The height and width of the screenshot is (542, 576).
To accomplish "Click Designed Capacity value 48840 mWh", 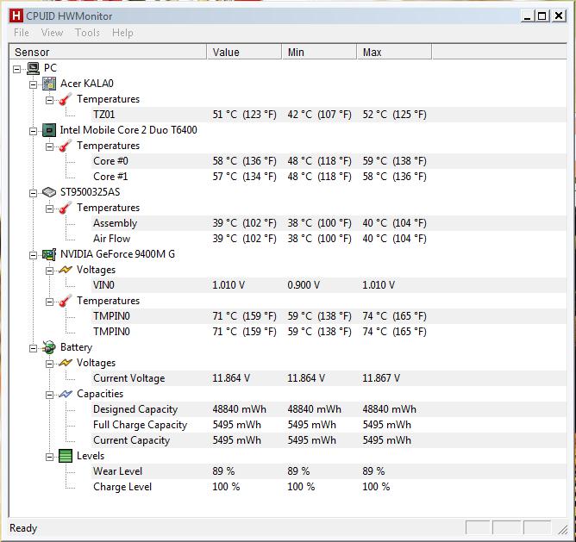I will [239, 409].
